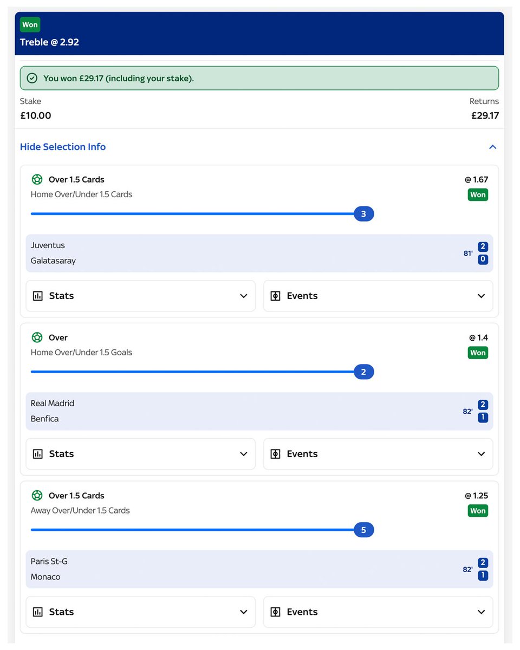Click the pitch icon in Real Madrid Events
The height and width of the screenshot is (650, 520).
[275, 454]
